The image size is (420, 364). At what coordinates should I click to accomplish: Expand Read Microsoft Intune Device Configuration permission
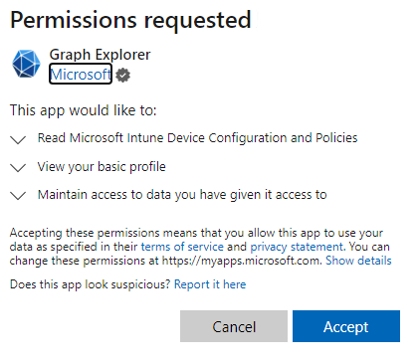click(x=18, y=139)
